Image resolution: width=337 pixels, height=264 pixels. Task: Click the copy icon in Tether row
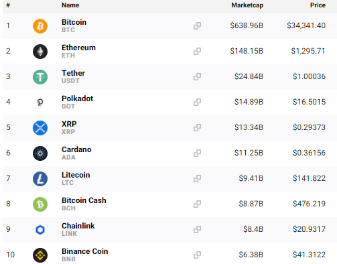197,77
